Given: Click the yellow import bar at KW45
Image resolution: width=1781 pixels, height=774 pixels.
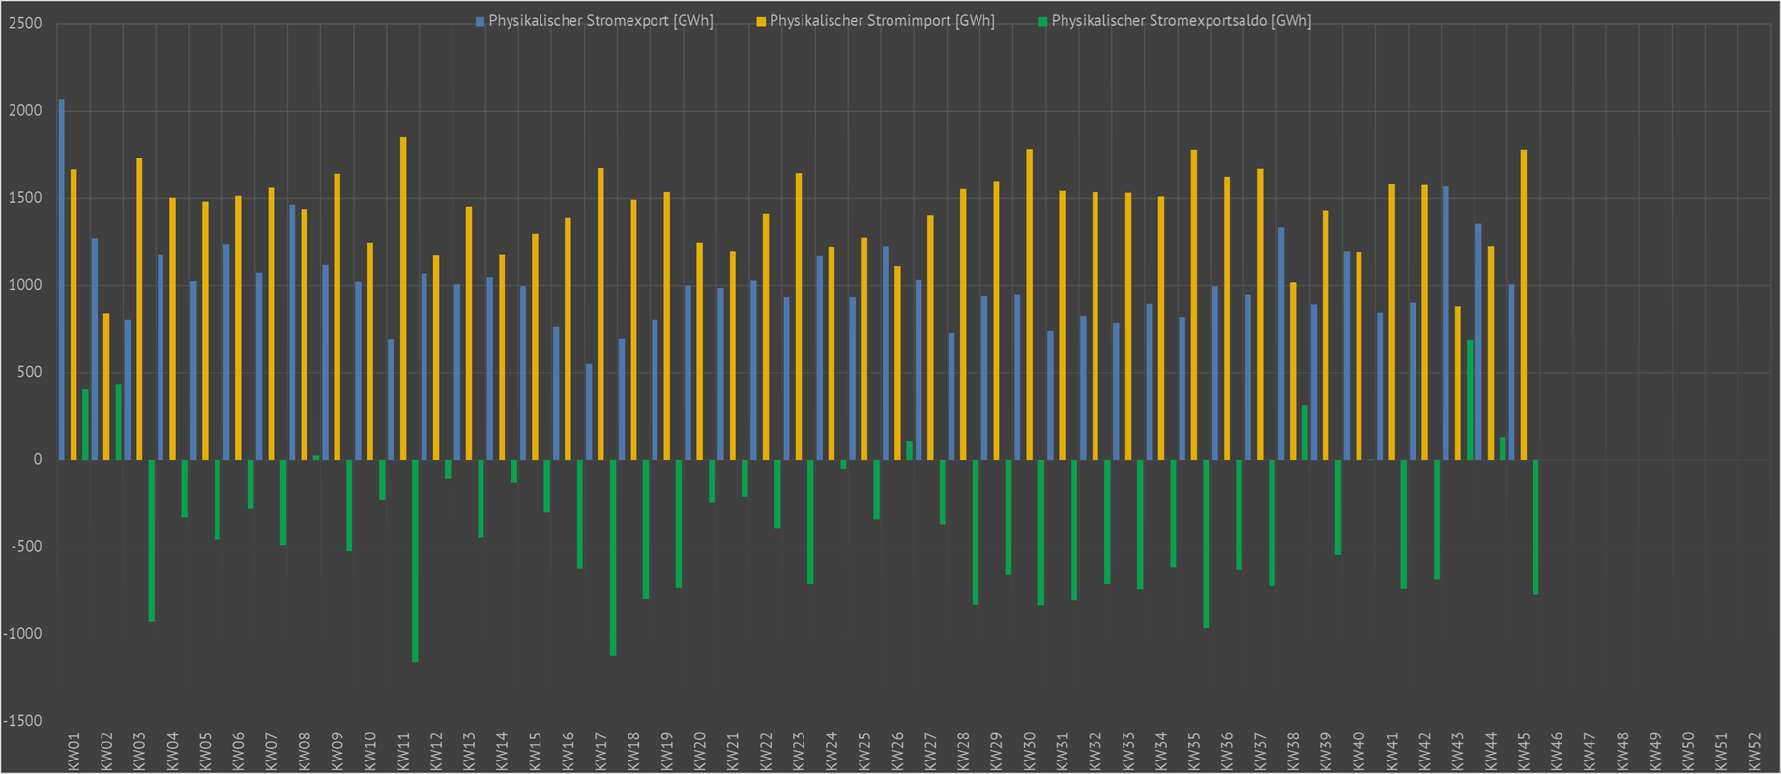Looking at the screenshot, I should click(1524, 304).
